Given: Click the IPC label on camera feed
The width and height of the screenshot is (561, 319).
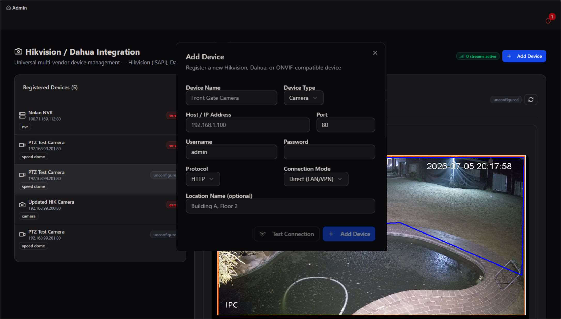Looking at the screenshot, I should coord(232,305).
